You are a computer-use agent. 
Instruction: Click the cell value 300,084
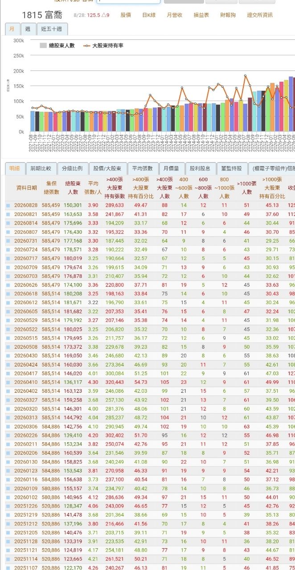[115, 373]
